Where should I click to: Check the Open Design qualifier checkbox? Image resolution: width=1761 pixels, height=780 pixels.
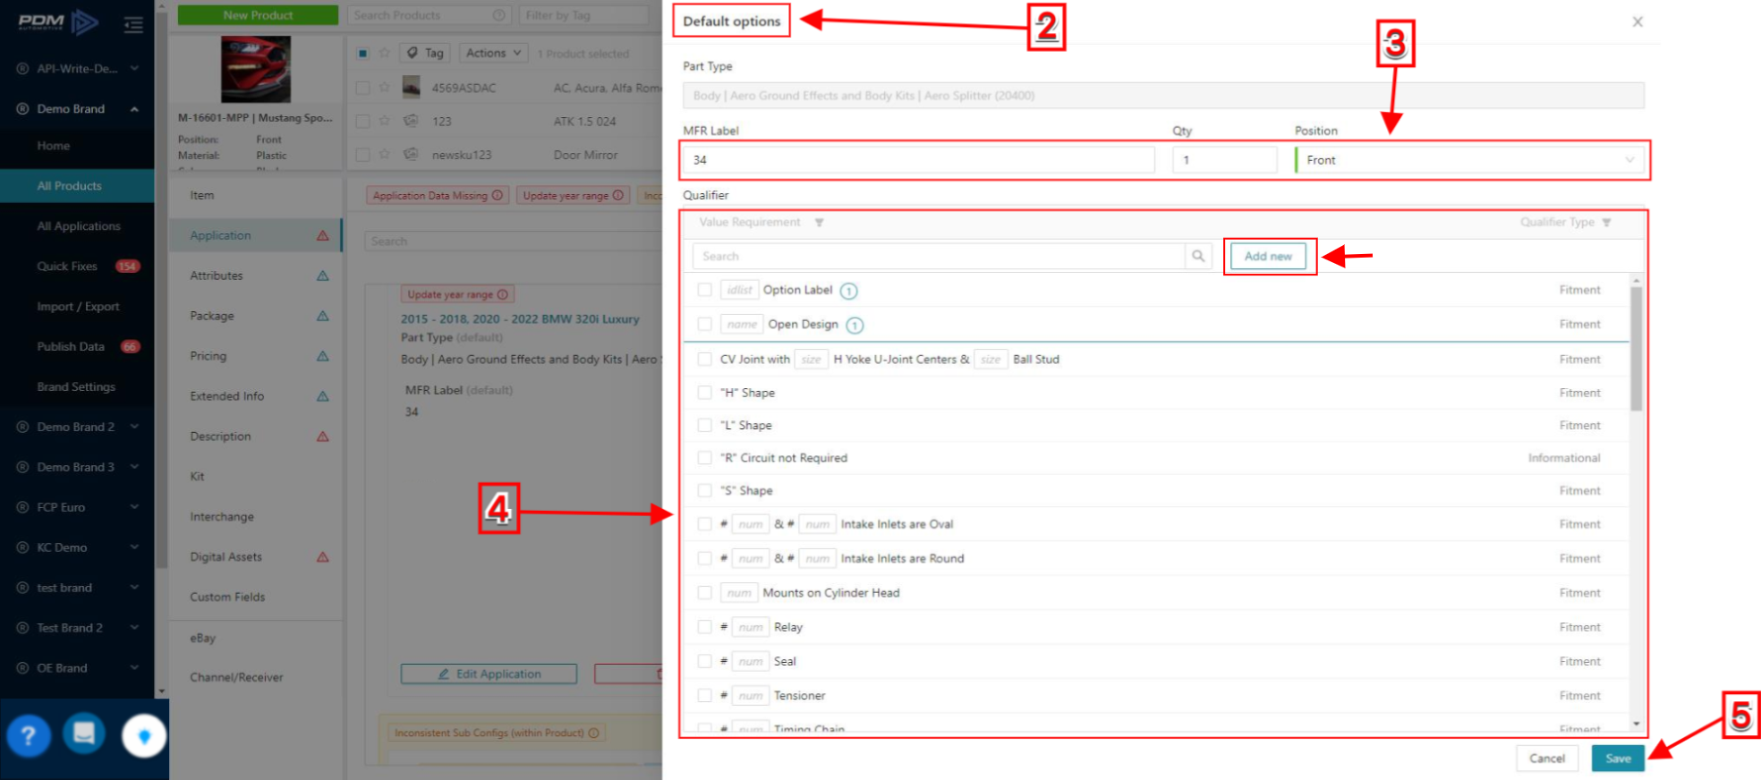tap(705, 324)
